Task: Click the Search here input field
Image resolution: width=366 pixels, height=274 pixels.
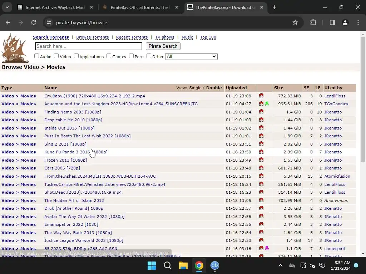Action: 89,46
